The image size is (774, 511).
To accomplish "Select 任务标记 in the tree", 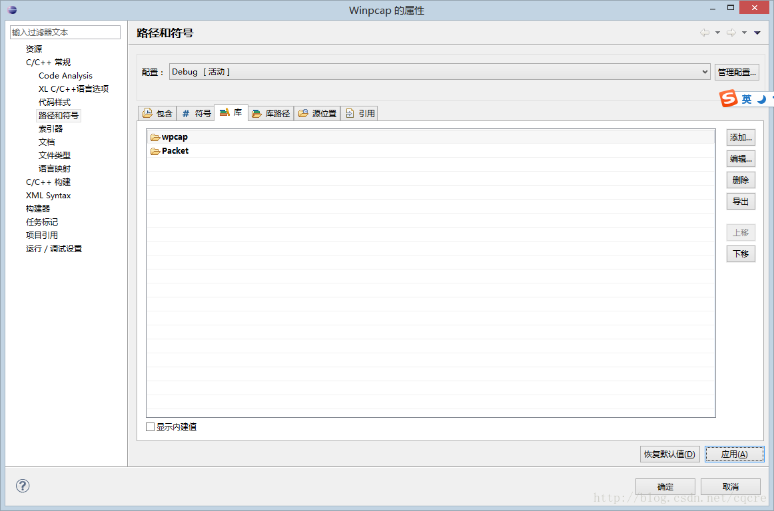I will tap(42, 222).
